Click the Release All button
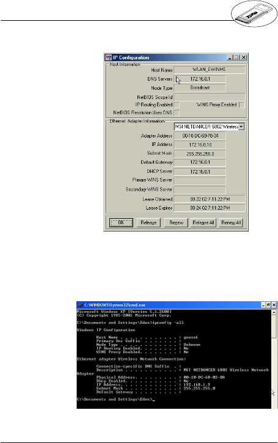This screenshot has height=443, width=278. click(203, 222)
